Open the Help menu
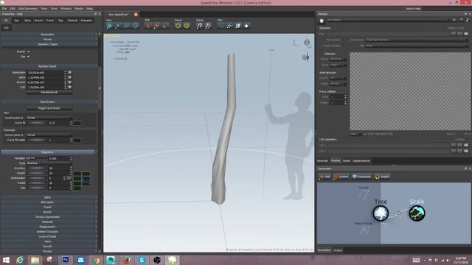Screen dimensions: 472x265 (x=89, y=9)
